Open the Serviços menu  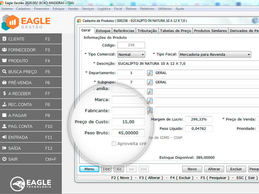[88, 9]
